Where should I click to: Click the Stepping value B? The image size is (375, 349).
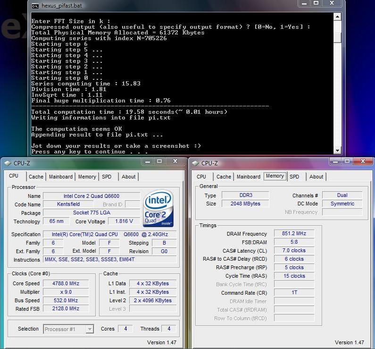[164, 243]
